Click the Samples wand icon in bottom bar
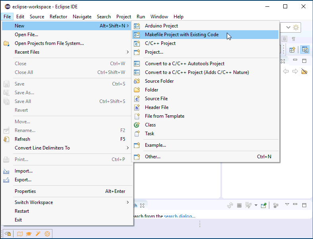313x239 pixels. 38,234
